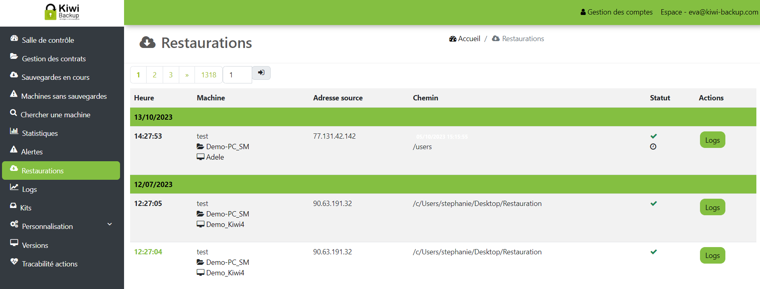Go to page 3 of results

point(171,75)
